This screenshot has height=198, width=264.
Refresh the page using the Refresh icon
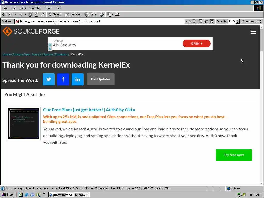[x=36, y=14]
